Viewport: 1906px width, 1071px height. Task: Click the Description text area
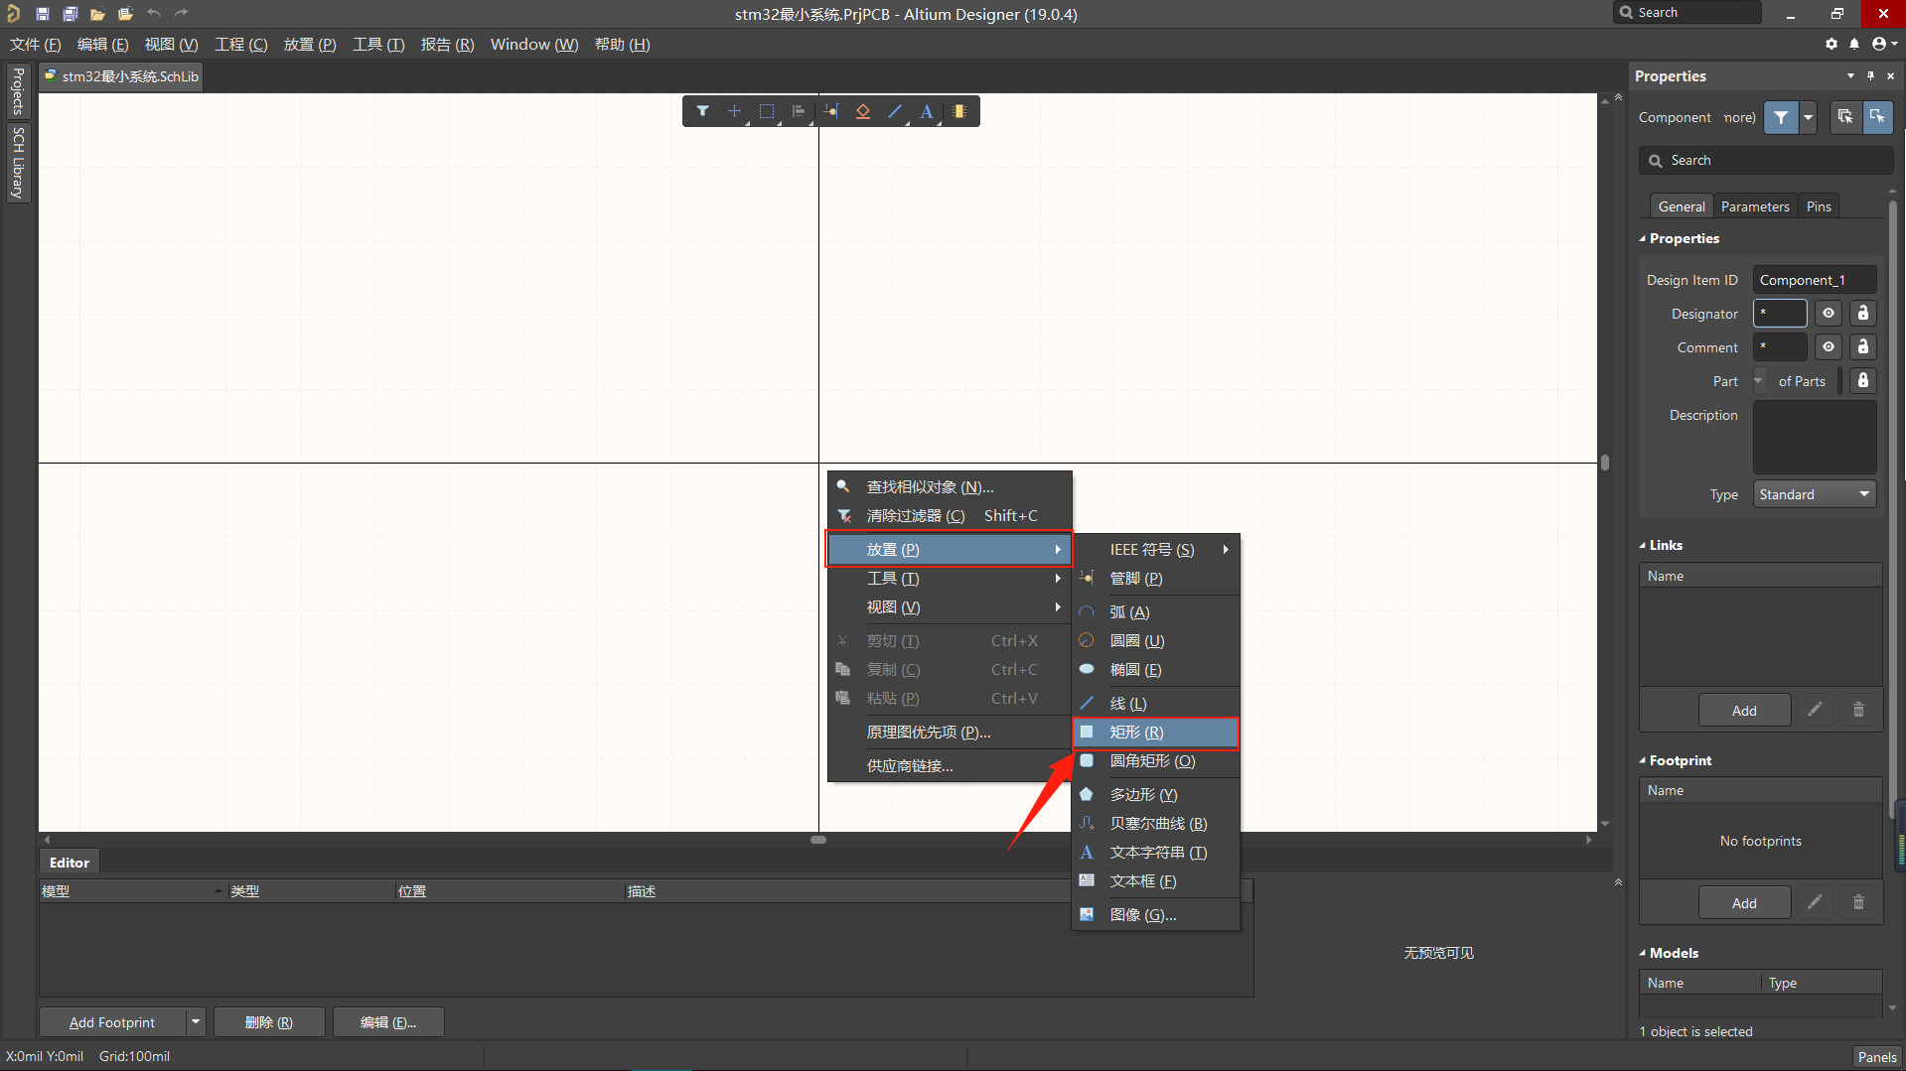(x=1814, y=438)
